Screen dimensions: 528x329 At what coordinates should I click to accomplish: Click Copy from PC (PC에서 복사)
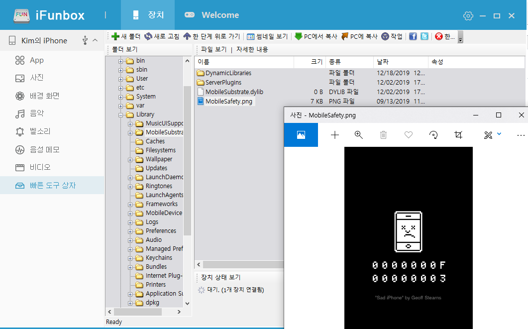(x=316, y=36)
